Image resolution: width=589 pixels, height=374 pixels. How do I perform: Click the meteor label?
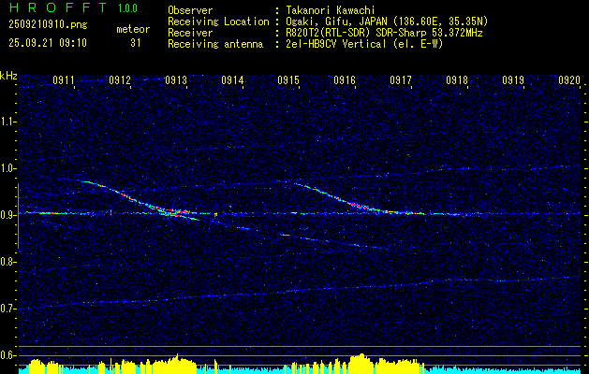pos(133,29)
